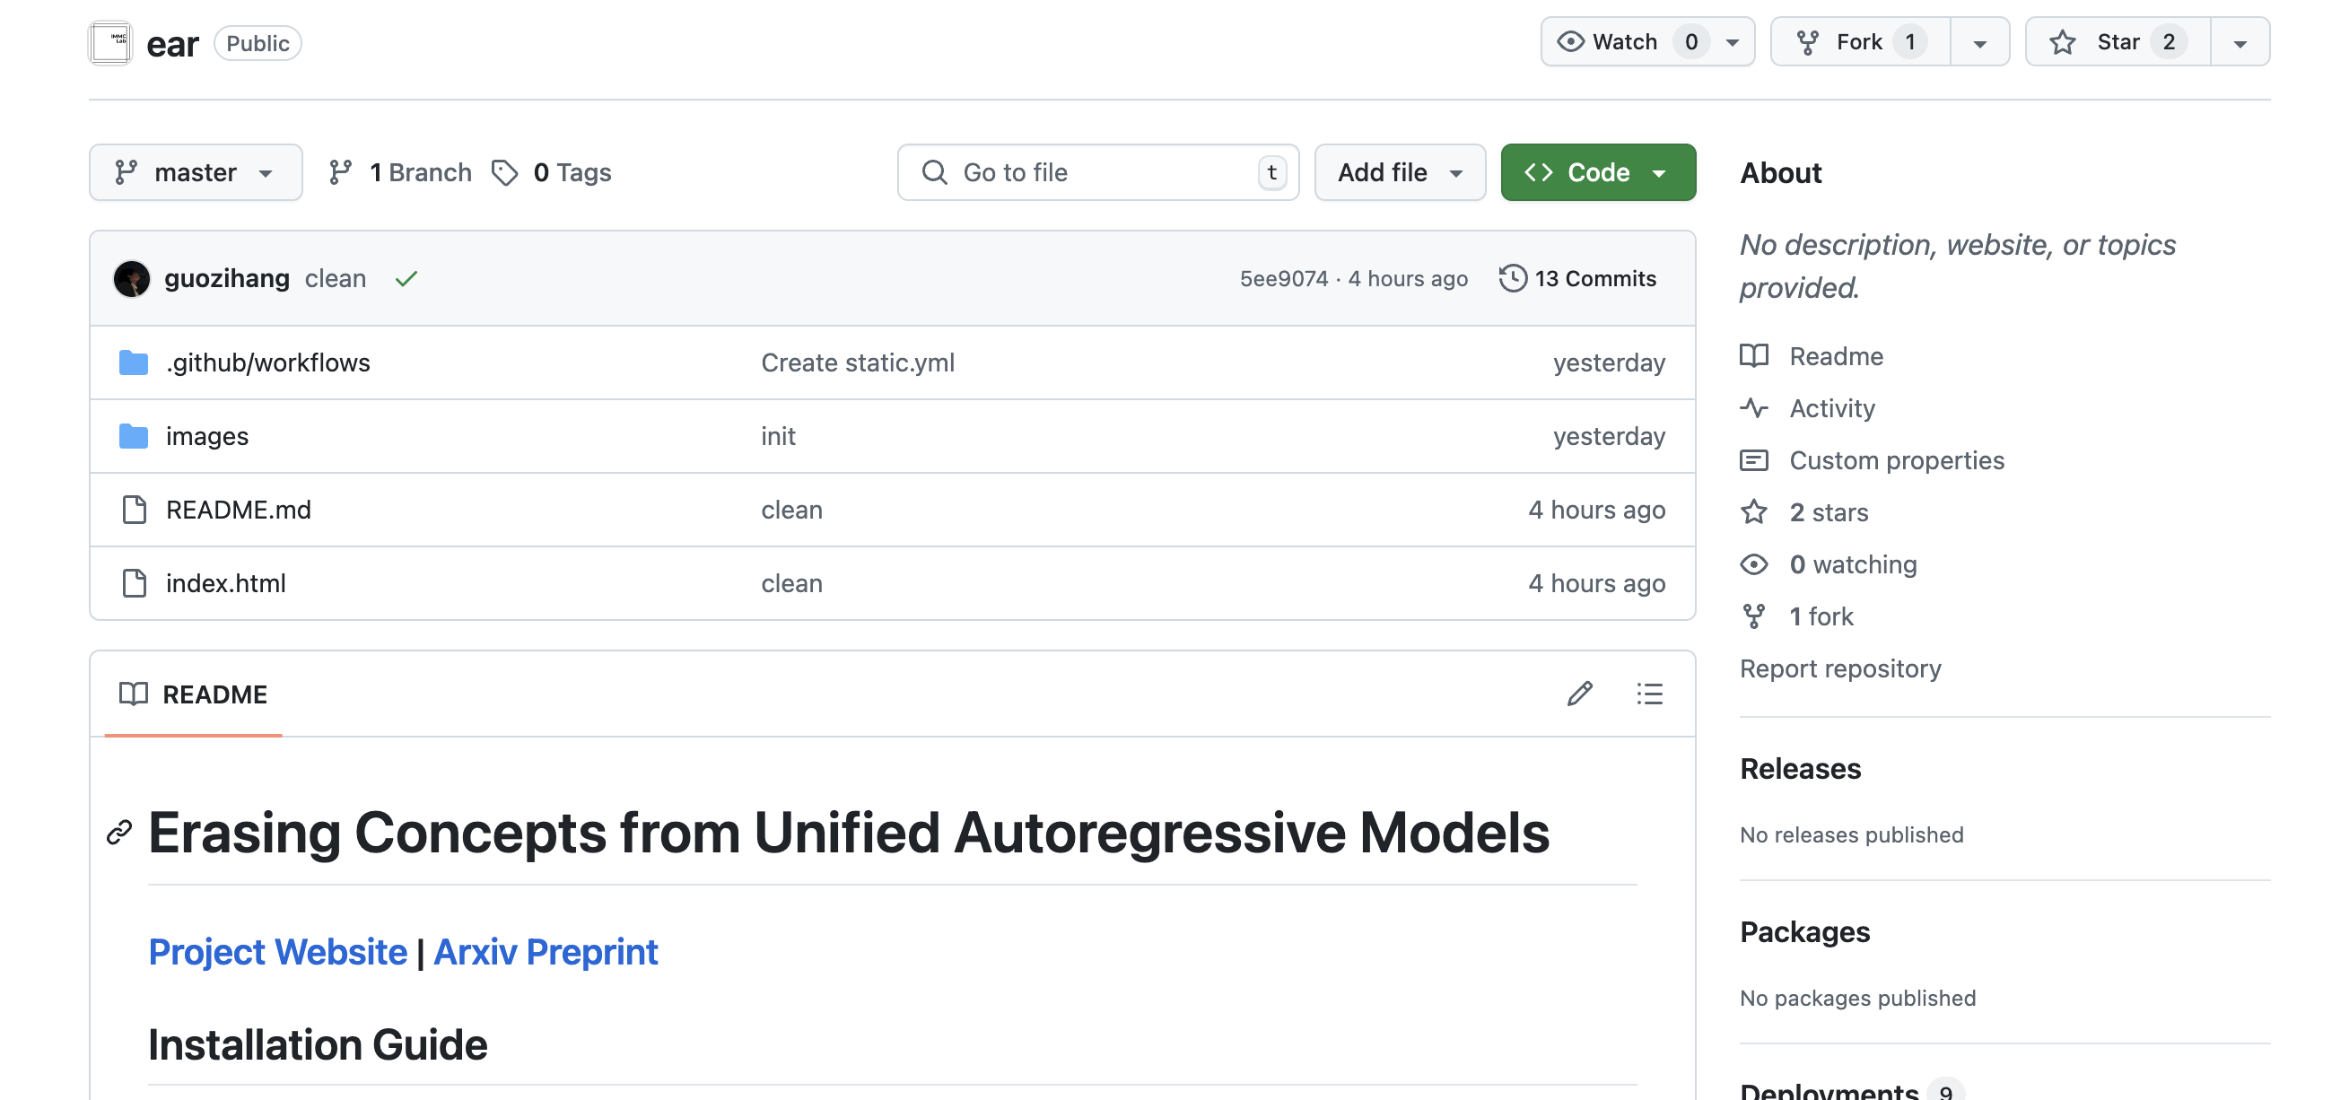Open the master branch dropdown
The height and width of the screenshot is (1100, 2349).
point(196,172)
